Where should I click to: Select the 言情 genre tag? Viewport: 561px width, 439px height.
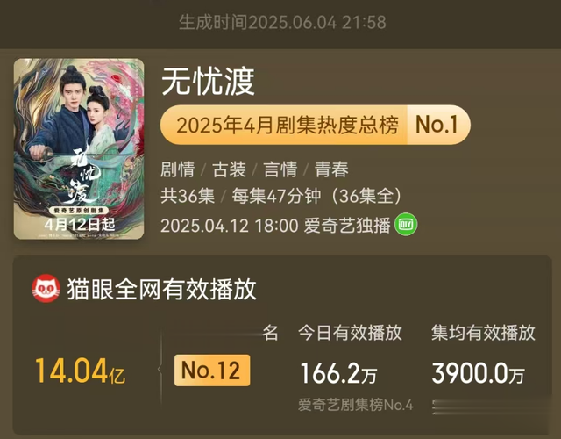pyautogui.click(x=280, y=169)
